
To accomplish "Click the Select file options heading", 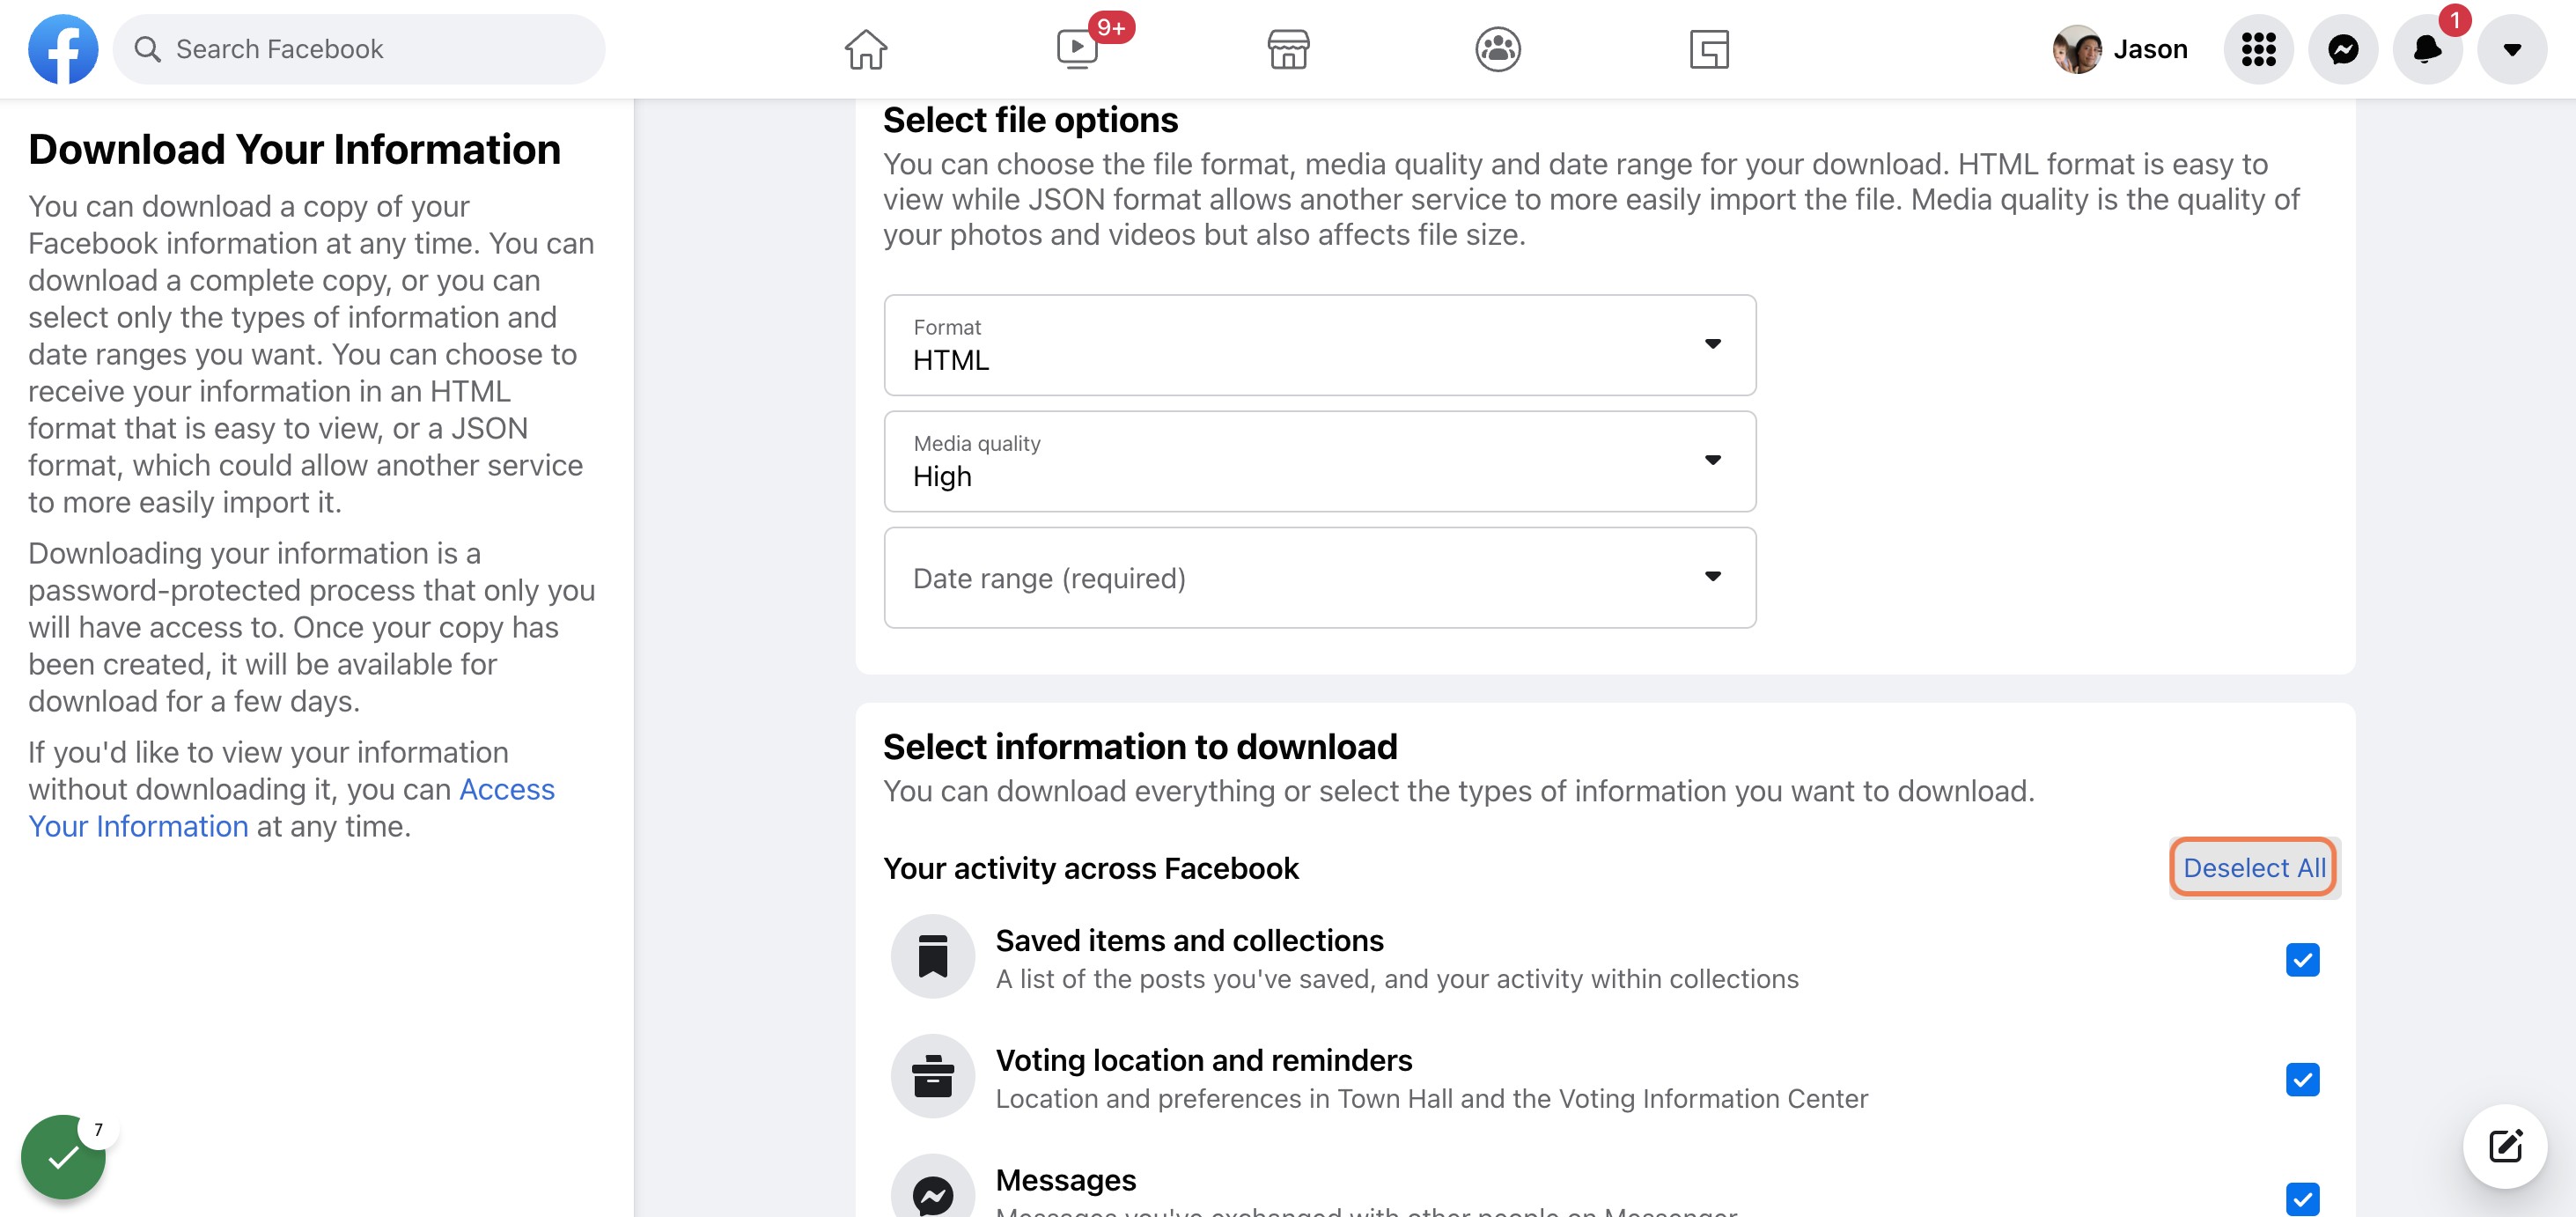I will pyautogui.click(x=1030, y=120).
